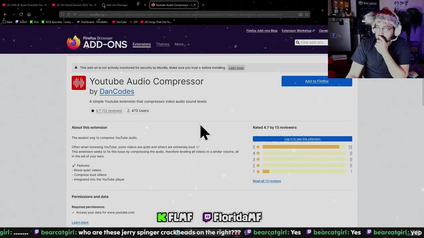Image resolution: width=424 pixels, height=238 pixels.
Task: Click the address bar URL field
Action: pos(184,15)
